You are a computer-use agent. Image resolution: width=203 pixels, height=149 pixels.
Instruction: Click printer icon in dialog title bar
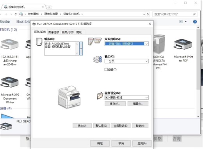pyautogui.click(x=34, y=24)
